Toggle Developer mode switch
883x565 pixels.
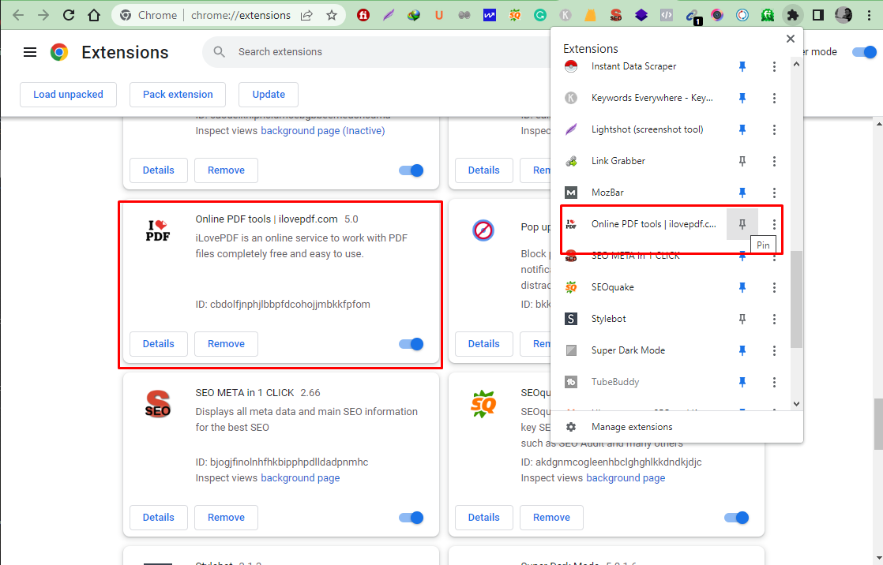(864, 52)
